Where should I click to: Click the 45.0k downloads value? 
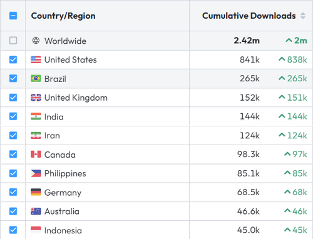click(249, 230)
